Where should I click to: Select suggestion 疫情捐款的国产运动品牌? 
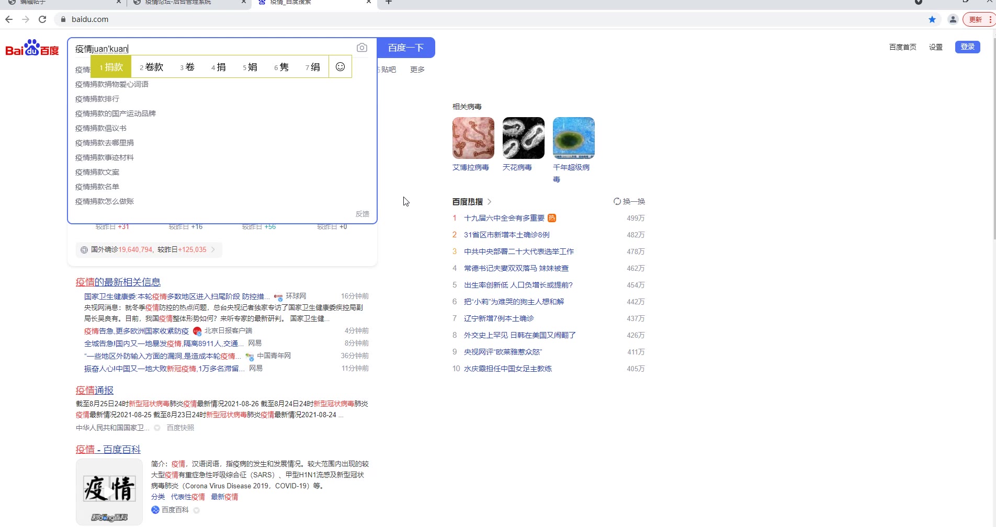[x=116, y=113]
